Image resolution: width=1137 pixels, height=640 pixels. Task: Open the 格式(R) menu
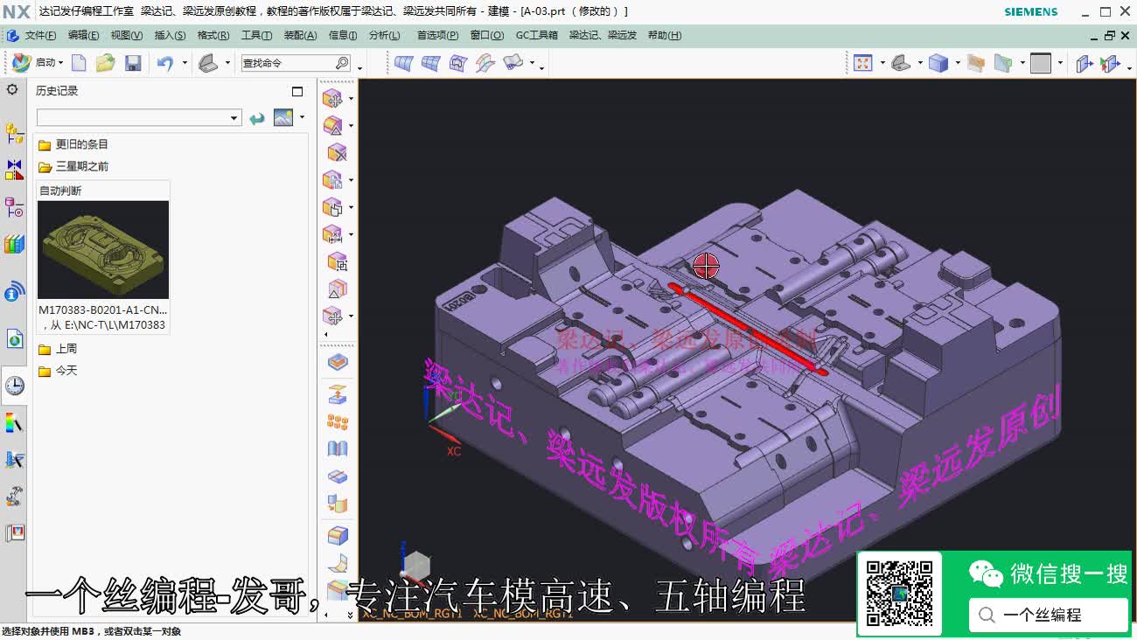coord(213,36)
